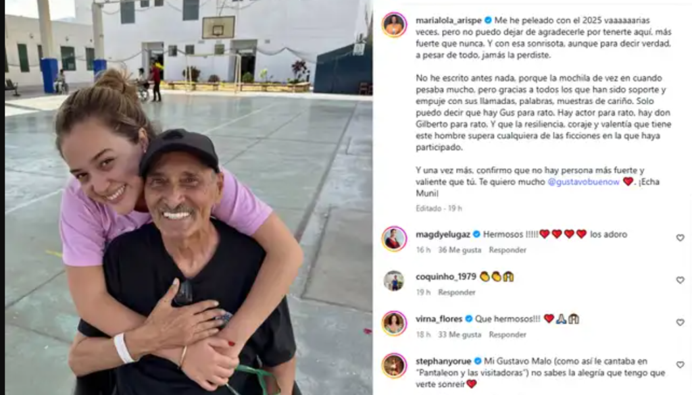View the 33 Me gusta likes list
The height and width of the screenshot is (395, 692).
pyautogui.click(x=460, y=335)
